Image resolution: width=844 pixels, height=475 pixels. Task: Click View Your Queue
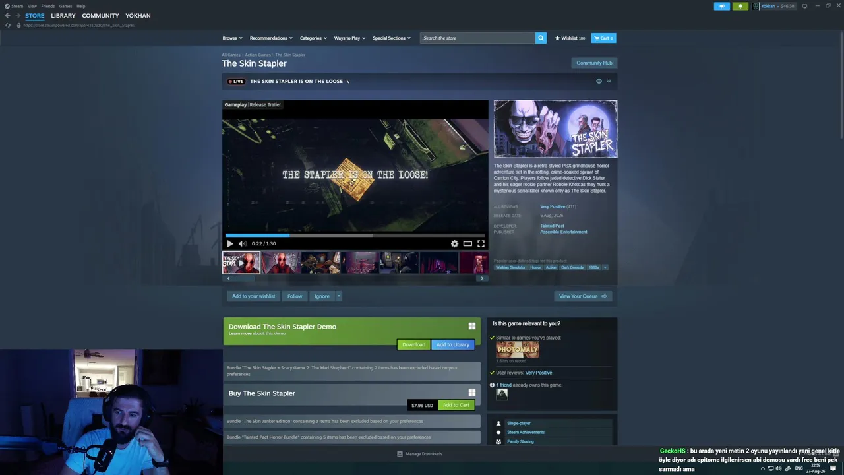(583, 296)
